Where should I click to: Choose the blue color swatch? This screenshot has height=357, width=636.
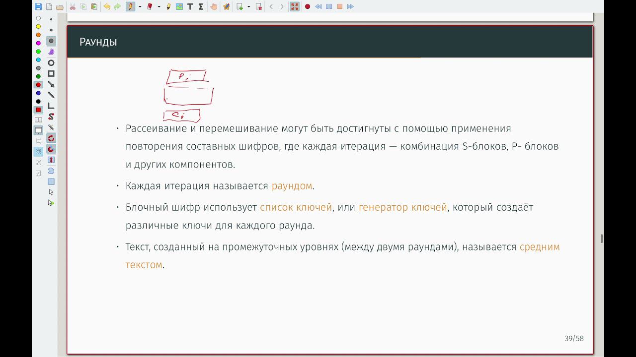tap(38, 93)
